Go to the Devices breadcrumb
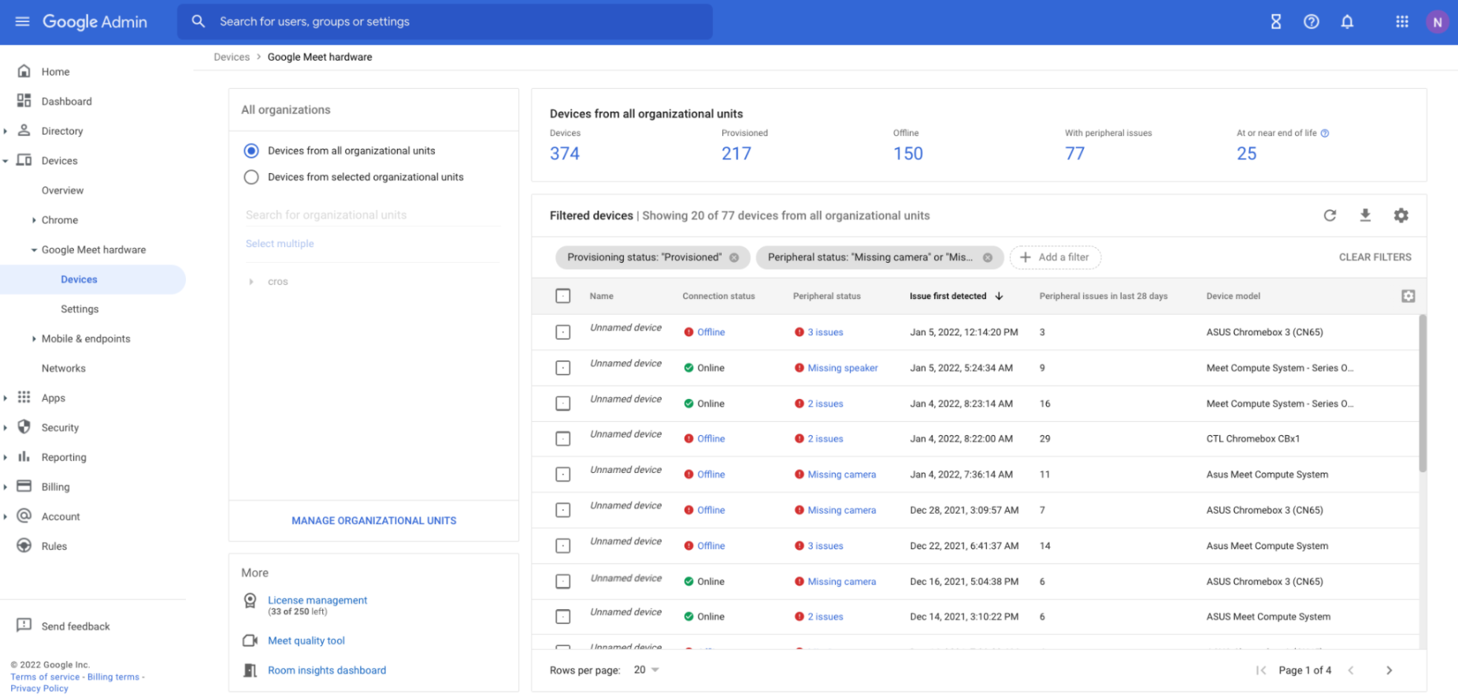The height and width of the screenshot is (698, 1458). [x=232, y=57]
